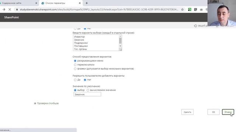Image resolution: width=236 pixels, height=132 pixels.
Task: Select the переключатели radio option
Action: [x=75, y=65]
